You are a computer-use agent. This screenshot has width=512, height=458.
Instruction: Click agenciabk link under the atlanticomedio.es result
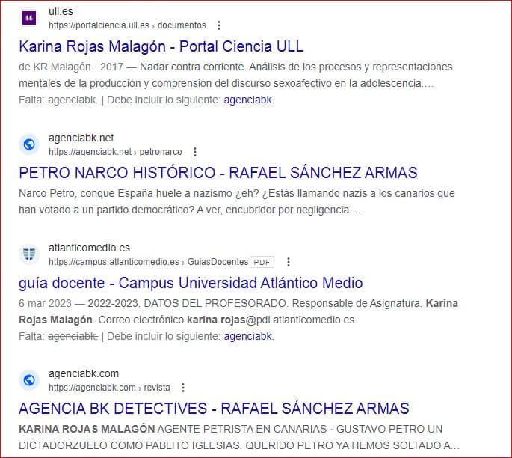[248, 336]
